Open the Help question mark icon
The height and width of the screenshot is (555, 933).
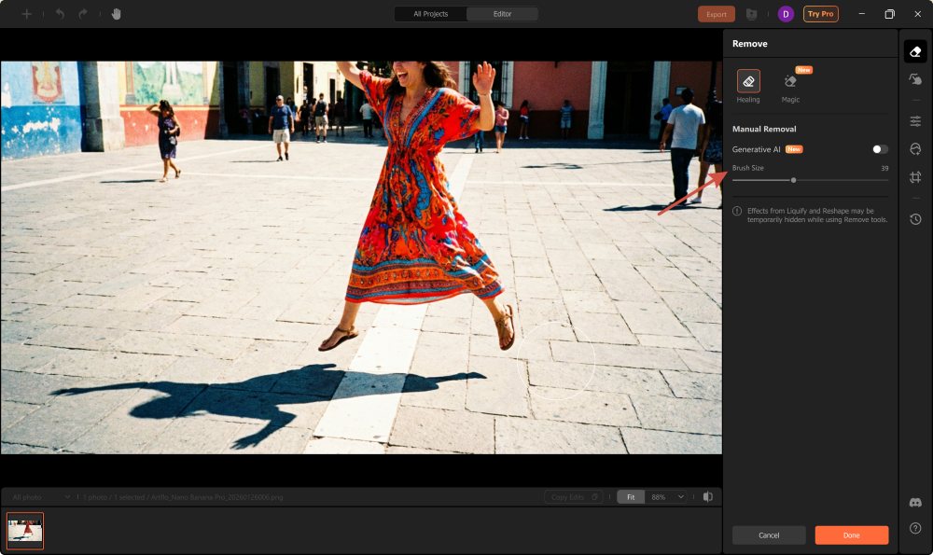tap(915, 528)
